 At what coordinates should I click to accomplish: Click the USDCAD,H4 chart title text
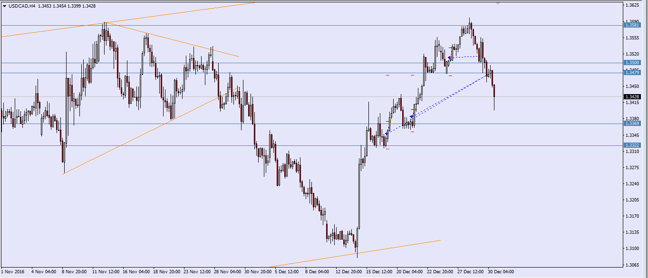(21, 6)
